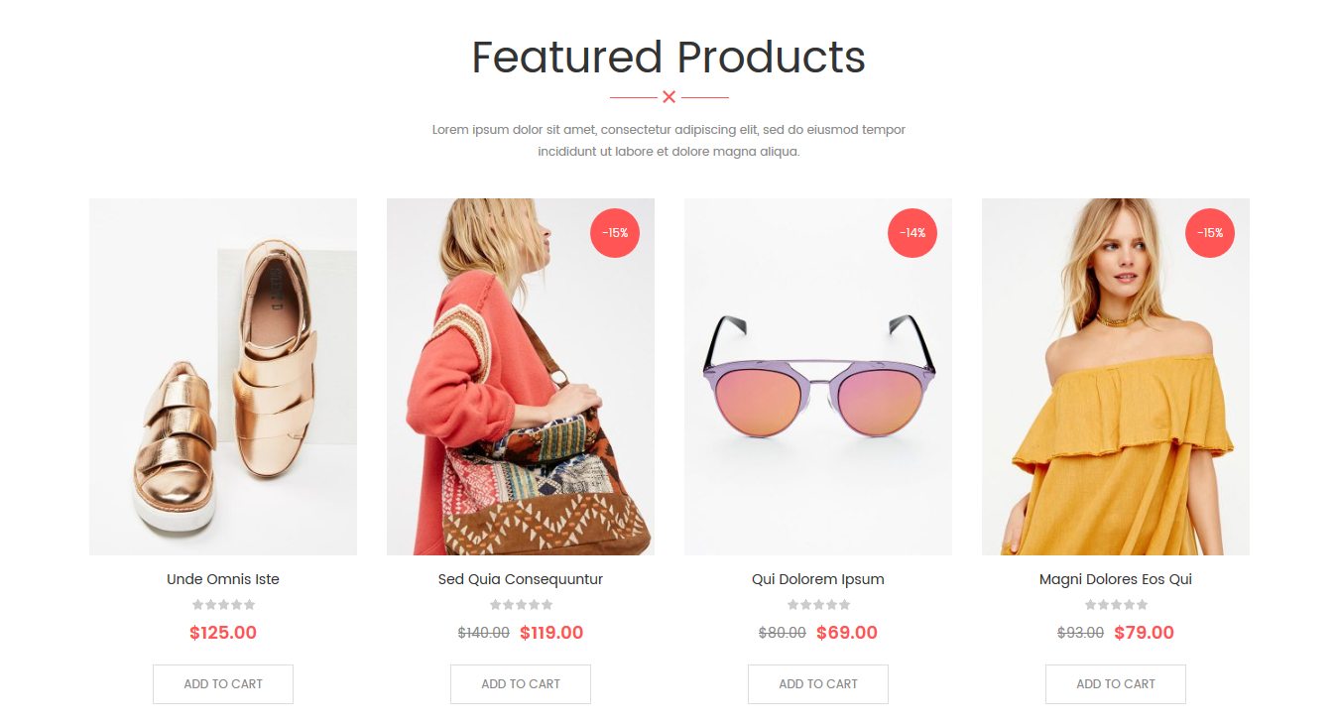Add Magni Dolores Eos Qui to cart
Viewport: 1337px width, 723px height.
point(1116,684)
